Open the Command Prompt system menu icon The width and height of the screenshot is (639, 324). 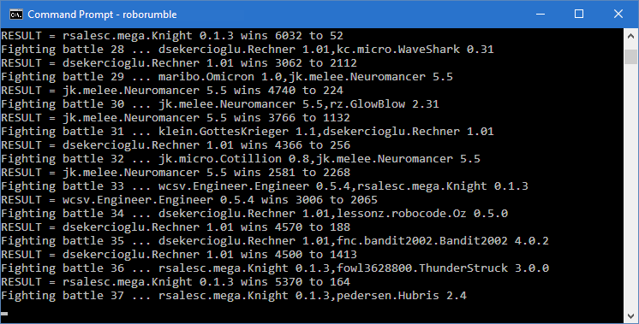tap(16, 15)
